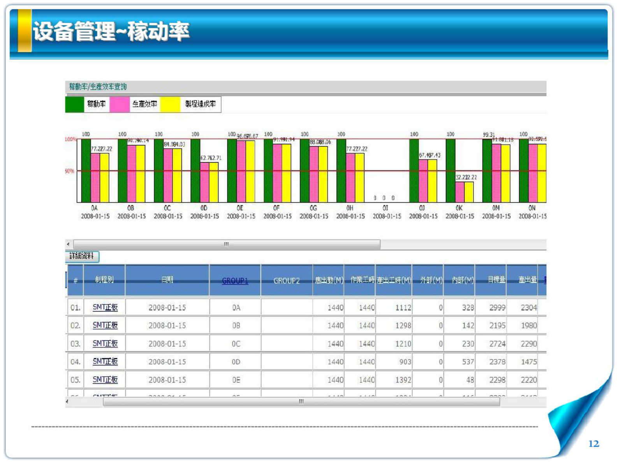The width and height of the screenshot is (618, 464).
Task: Click the yellow 製程達成率 legend swatch
Action: coord(170,104)
